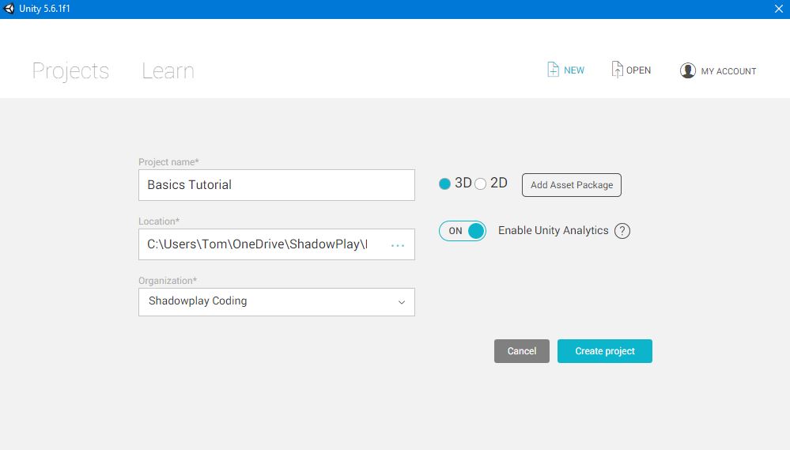Click the Unity Analytics help question mark

pos(622,231)
